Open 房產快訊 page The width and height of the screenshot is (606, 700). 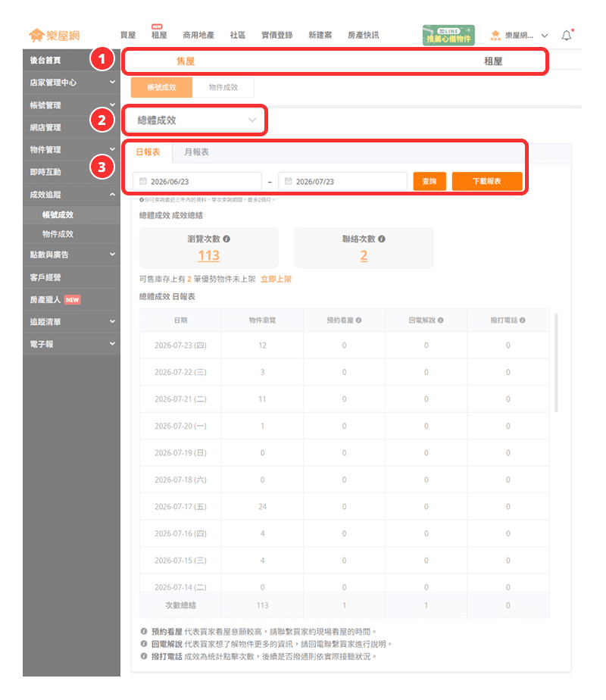(x=364, y=36)
